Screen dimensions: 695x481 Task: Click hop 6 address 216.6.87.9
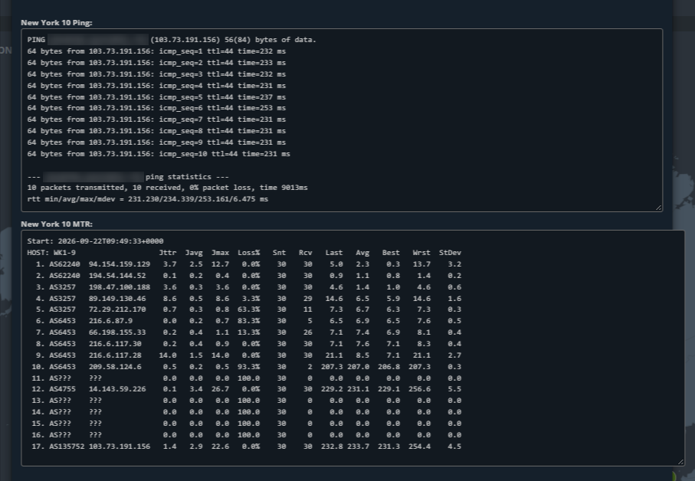click(x=110, y=321)
